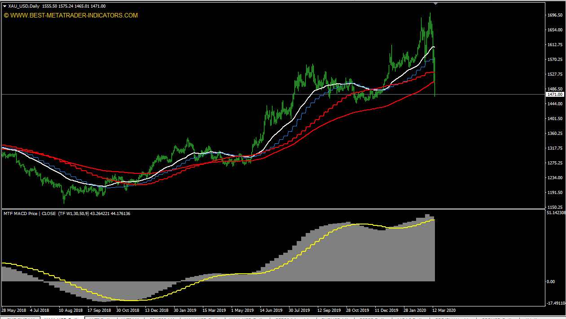
Task: Click the 51.142308 MACD scale value
Action: pos(556,213)
